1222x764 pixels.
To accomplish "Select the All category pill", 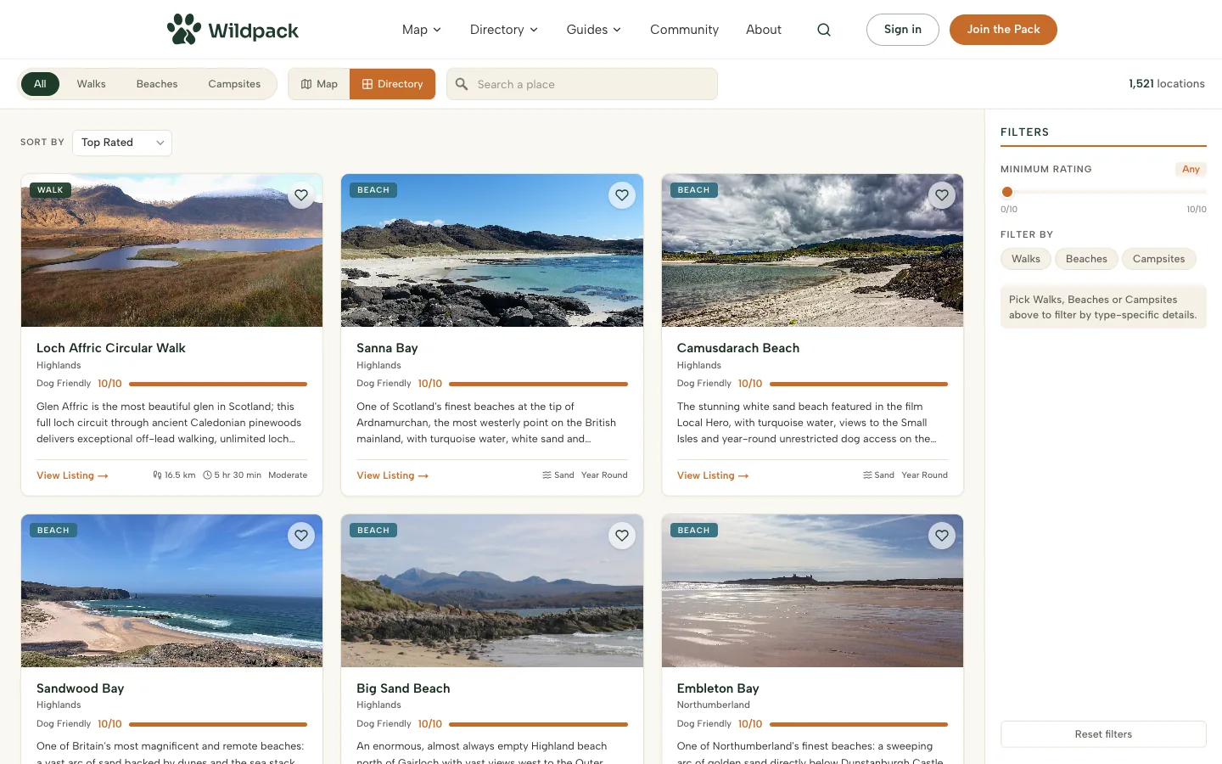I will click(x=40, y=84).
